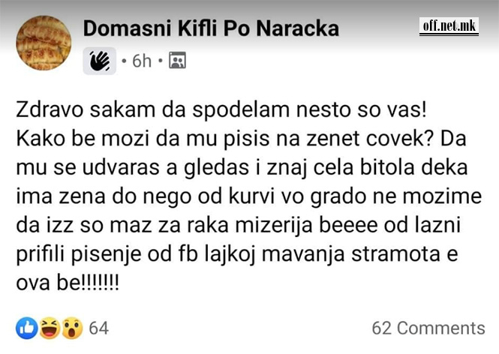Open the kifli profile picture

point(44,43)
